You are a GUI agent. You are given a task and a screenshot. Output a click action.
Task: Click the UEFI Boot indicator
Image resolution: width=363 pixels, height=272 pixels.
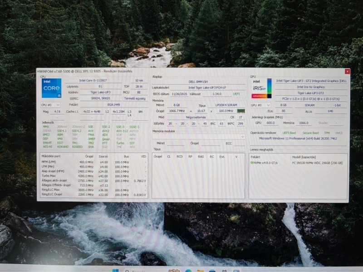click(x=289, y=133)
